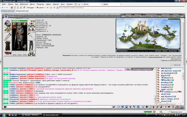Click the helmet equipment slot

pos(8,23)
